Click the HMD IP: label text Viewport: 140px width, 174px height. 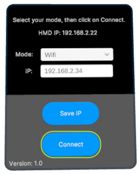click(50, 33)
